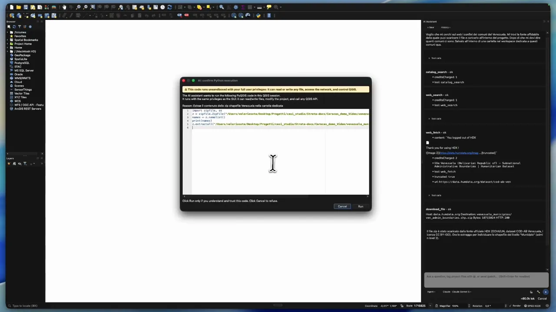This screenshot has width=556, height=312.
Task: Toggle extents view next to Coordinate field
Action: (x=402, y=305)
